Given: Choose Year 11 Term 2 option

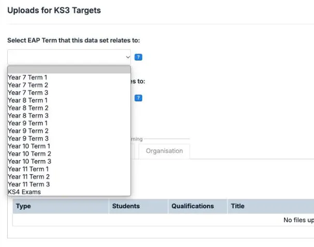Looking at the screenshot, I should coord(69,177).
